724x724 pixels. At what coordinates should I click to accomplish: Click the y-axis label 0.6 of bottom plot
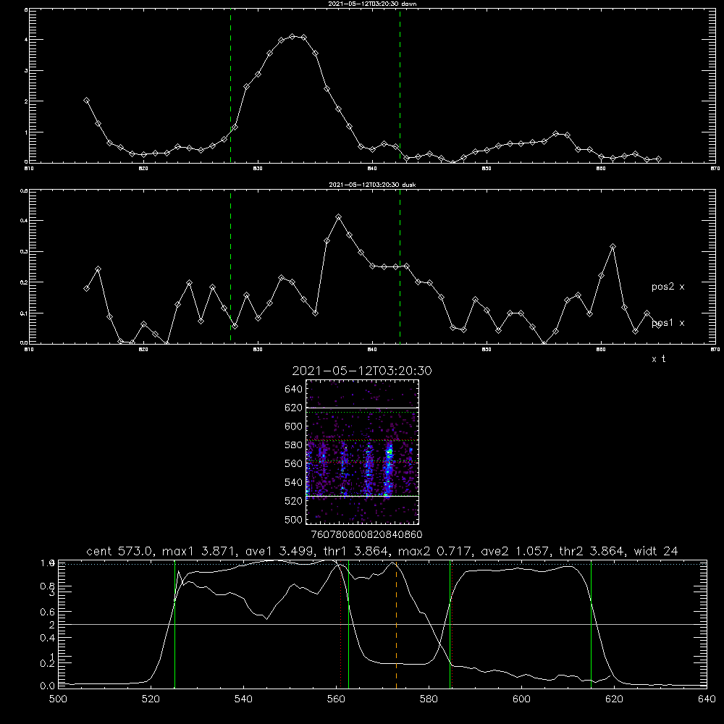[x=48, y=612]
